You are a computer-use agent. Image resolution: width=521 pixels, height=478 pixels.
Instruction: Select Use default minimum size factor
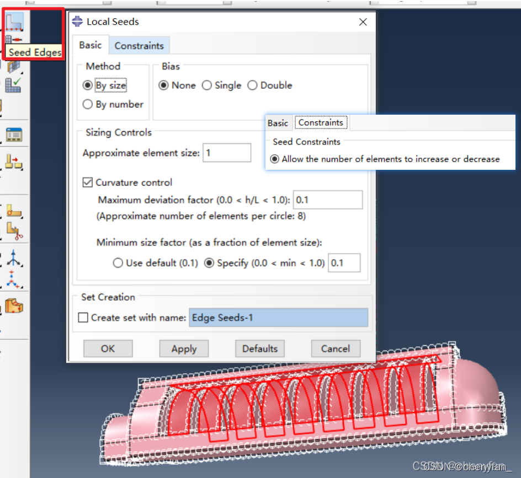point(118,263)
